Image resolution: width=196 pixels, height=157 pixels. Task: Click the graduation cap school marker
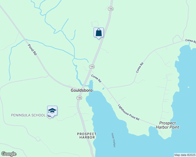click(x=52, y=111)
